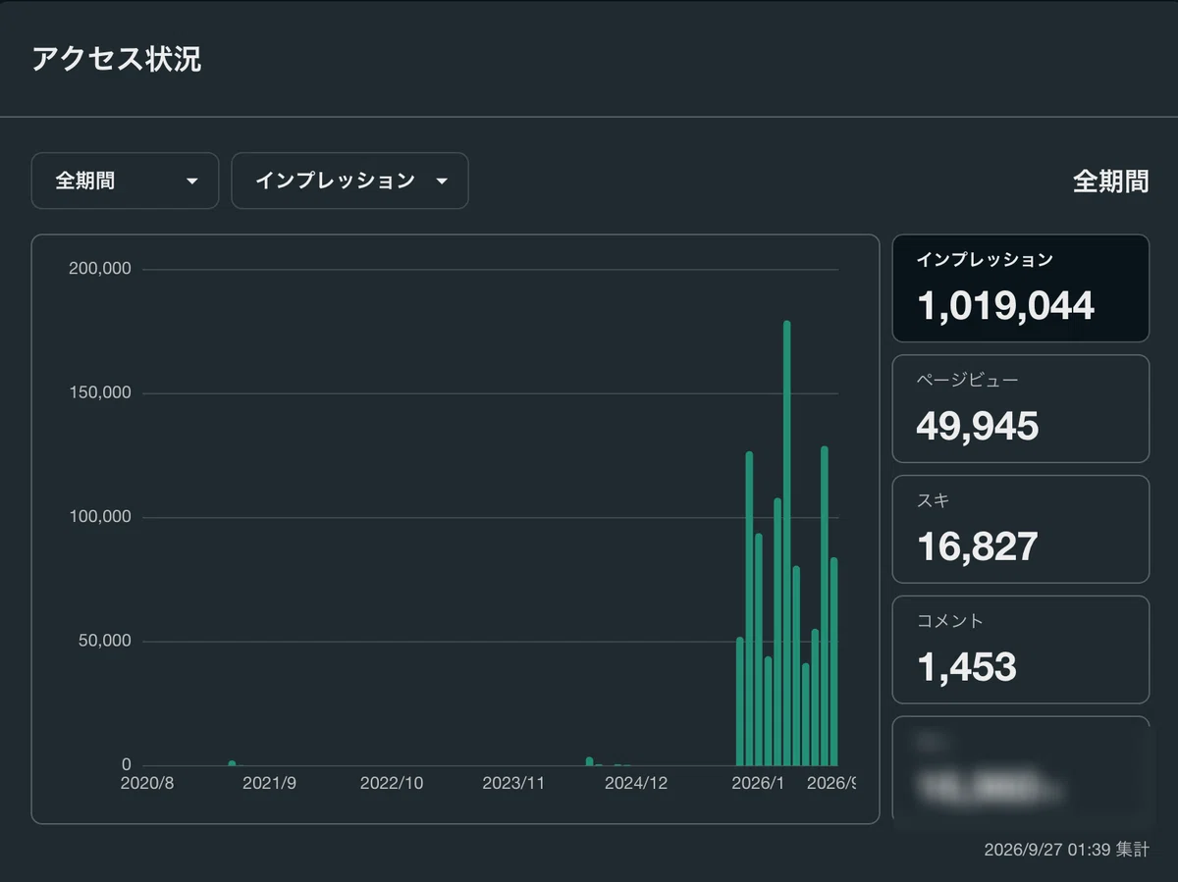
Task: Click the 2022/10 x-axis label
Action: (392, 783)
